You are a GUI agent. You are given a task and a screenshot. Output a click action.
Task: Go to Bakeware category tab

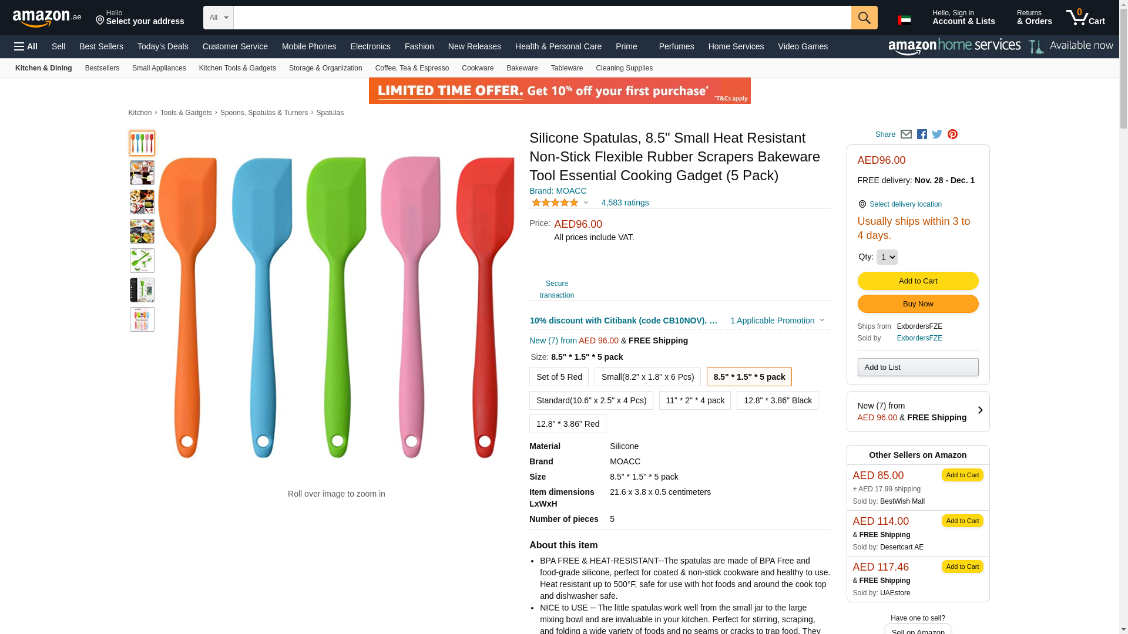point(522,68)
